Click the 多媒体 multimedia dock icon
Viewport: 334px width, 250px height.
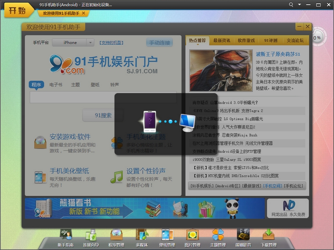point(142,238)
